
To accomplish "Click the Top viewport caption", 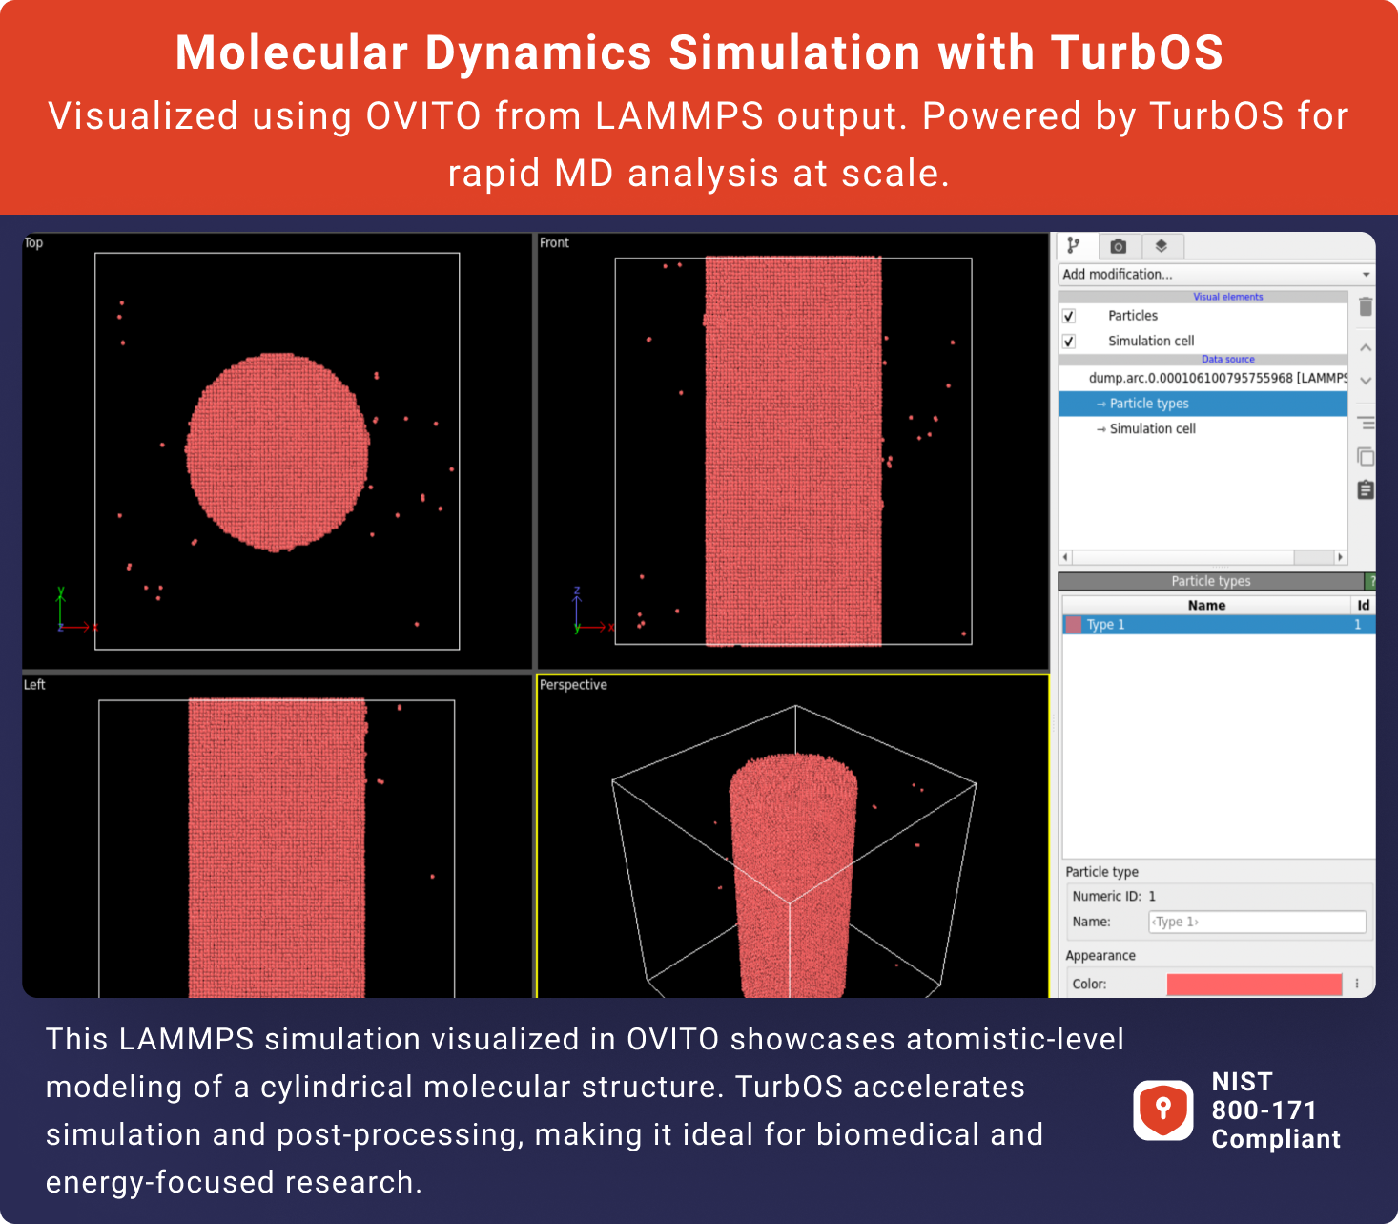I will pos(33,243).
